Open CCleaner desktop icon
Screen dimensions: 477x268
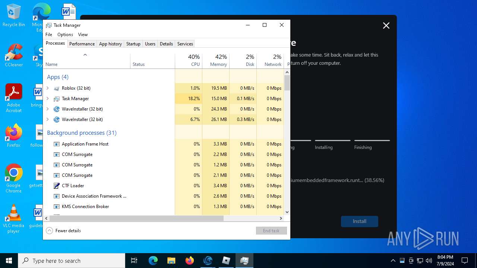14,55
